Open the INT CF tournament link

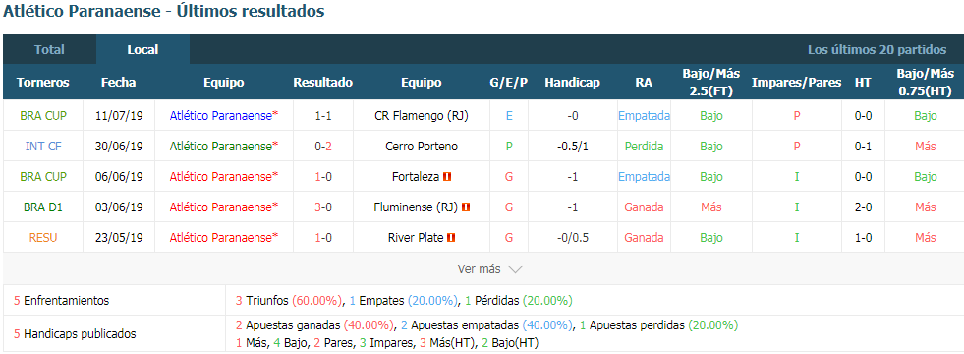coord(43,147)
